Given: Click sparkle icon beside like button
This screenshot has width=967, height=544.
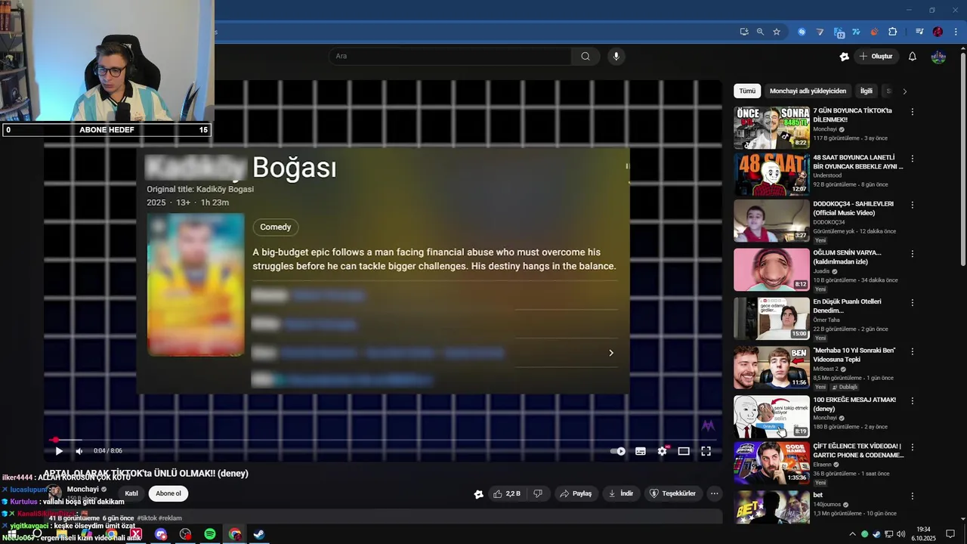Looking at the screenshot, I should coord(478,494).
